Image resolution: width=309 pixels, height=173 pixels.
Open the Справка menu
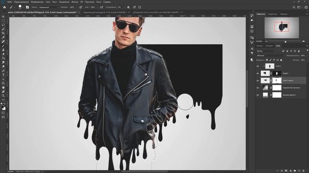[x=107, y=2]
